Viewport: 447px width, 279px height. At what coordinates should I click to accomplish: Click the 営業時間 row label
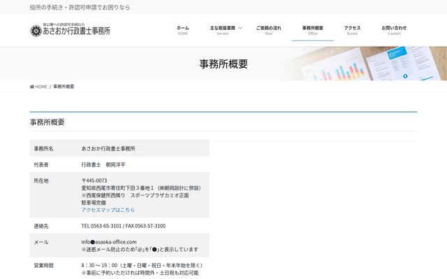pyautogui.click(x=43, y=265)
